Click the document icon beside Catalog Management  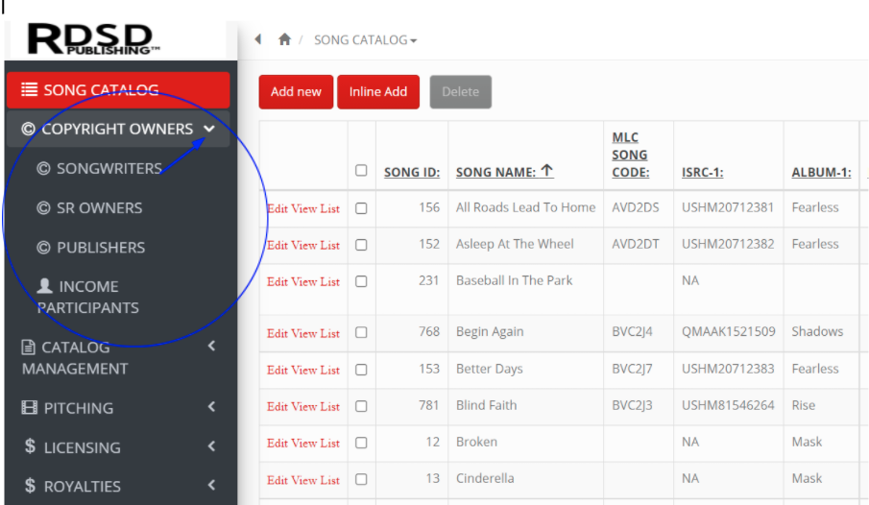28,348
